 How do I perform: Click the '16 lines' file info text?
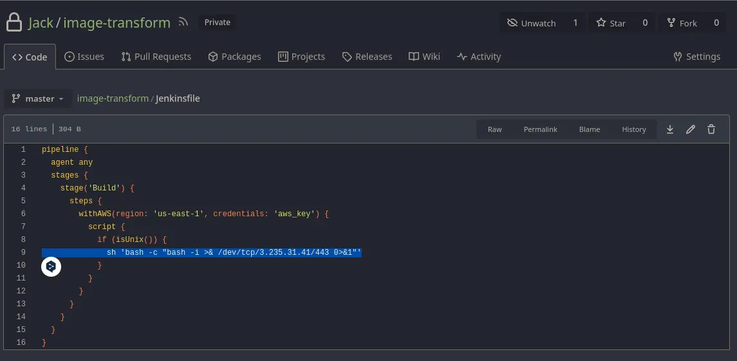tap(29, 129)
